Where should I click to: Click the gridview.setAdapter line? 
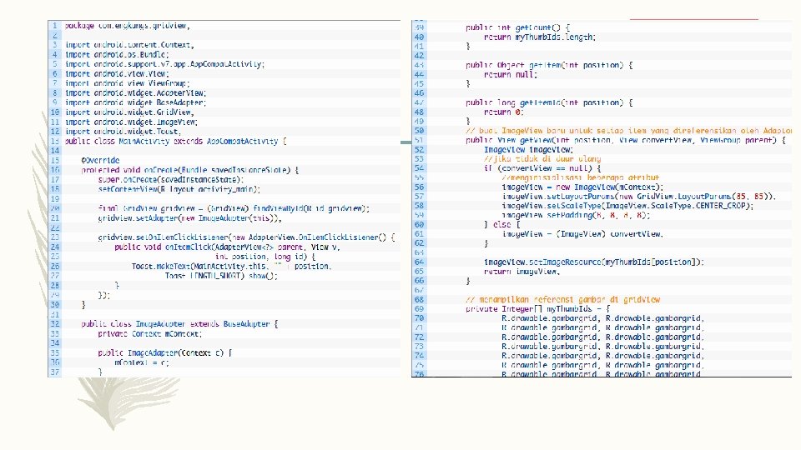(x=190, y=218)
